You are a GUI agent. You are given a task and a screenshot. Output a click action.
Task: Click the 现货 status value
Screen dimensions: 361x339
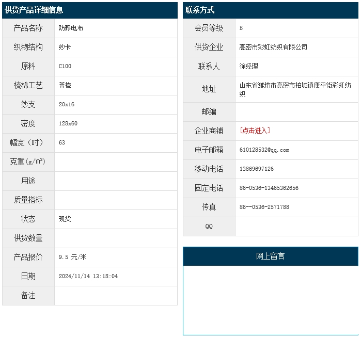click(65, 219)
